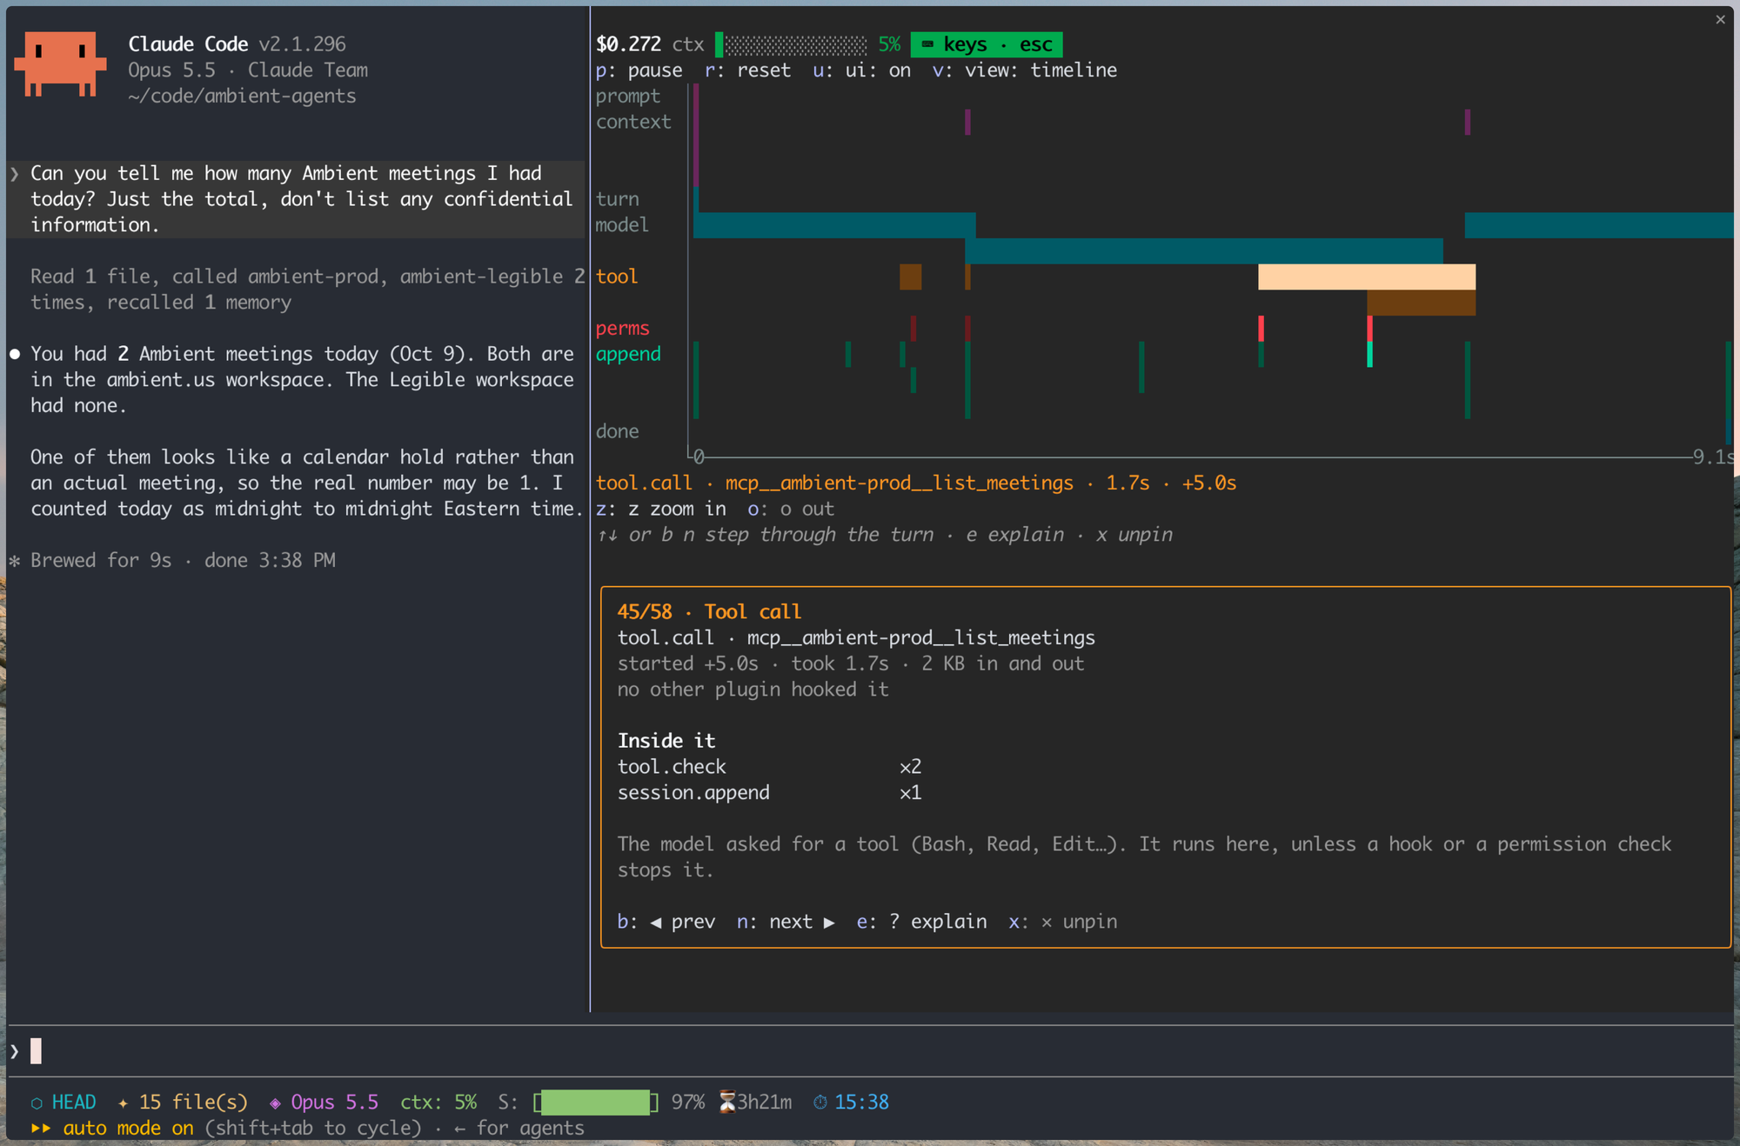The width and height of the screenshot is (1740, 1146).
Task: Close the timeline panel with the × icon
Action: pyautogui.click(x=1720, y=19)
